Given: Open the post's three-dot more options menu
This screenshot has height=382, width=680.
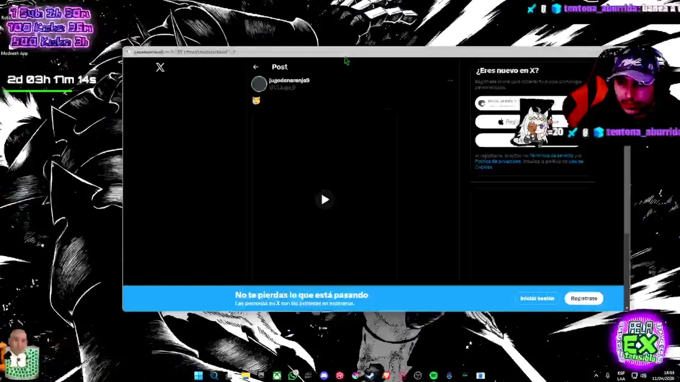Looking at the screenshot, I should (450, 81).
